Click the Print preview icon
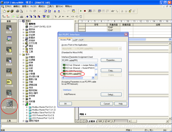 pos(21,11)
